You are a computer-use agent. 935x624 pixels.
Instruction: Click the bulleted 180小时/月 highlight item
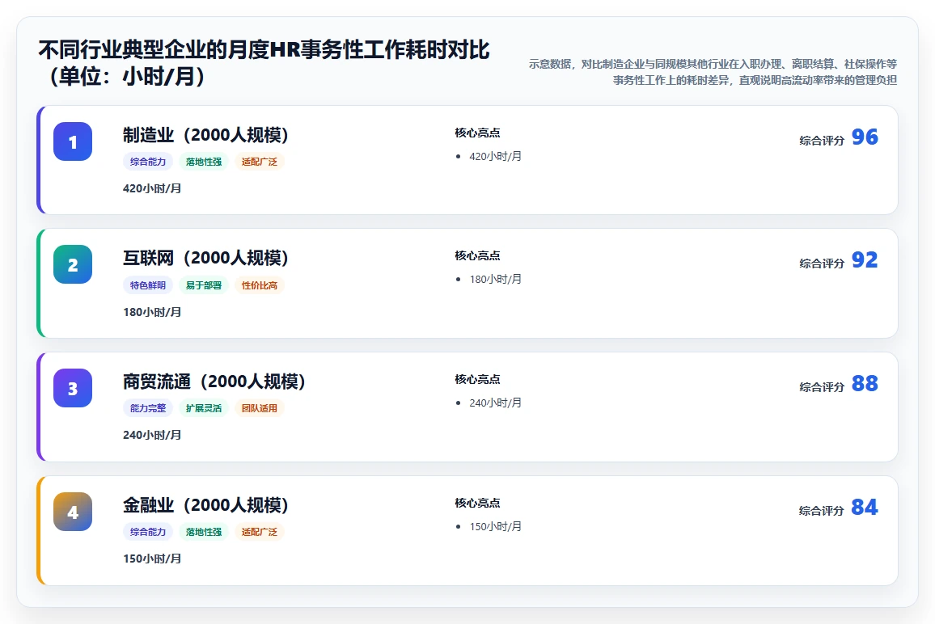click(495, 279)
